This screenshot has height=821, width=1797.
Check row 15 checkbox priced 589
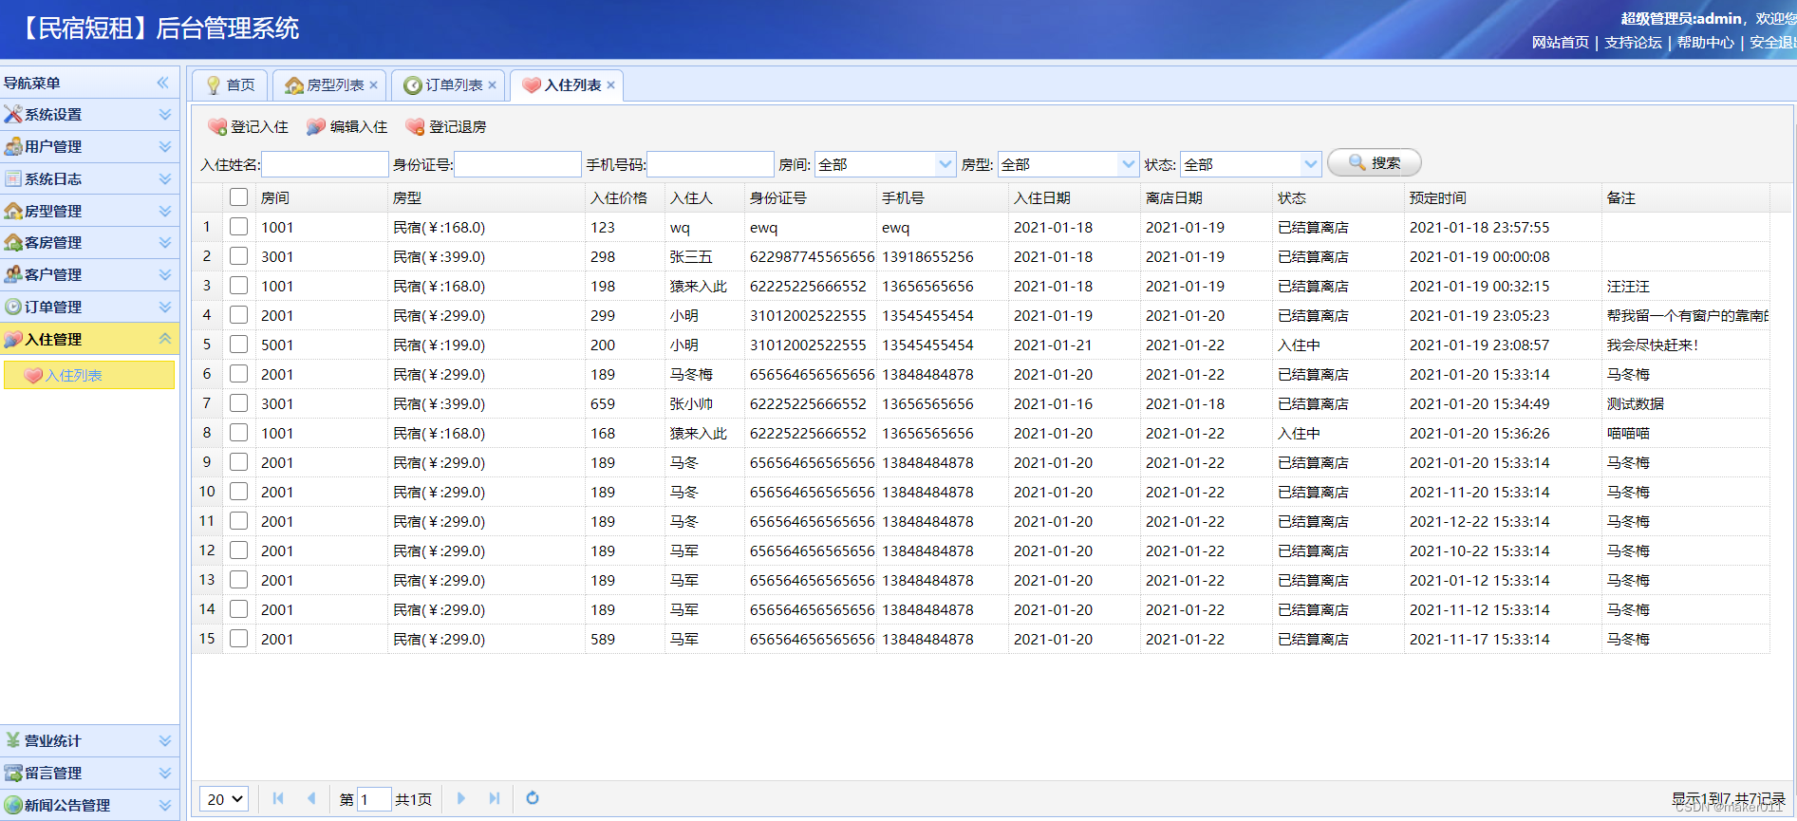(239, 639)
